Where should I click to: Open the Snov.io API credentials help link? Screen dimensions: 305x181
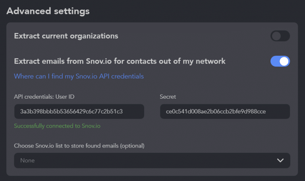pyautogui.click(x=79, y=76)
